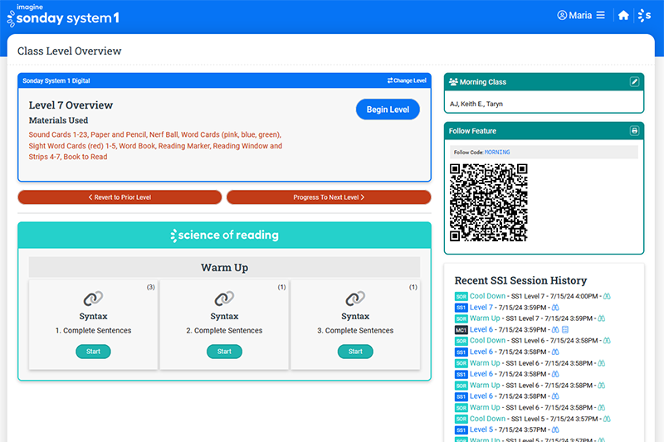Screen dimensions: 664x442
Task: Click the science of reading banner
Action: click(x=224, y=236)
